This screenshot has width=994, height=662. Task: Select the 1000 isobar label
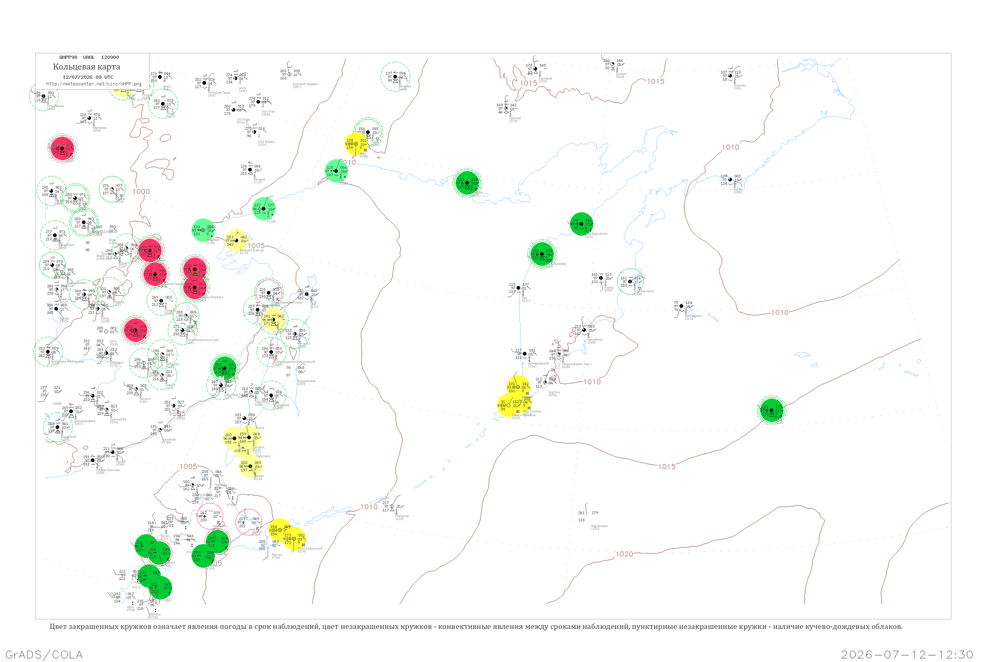click(141, 191)
